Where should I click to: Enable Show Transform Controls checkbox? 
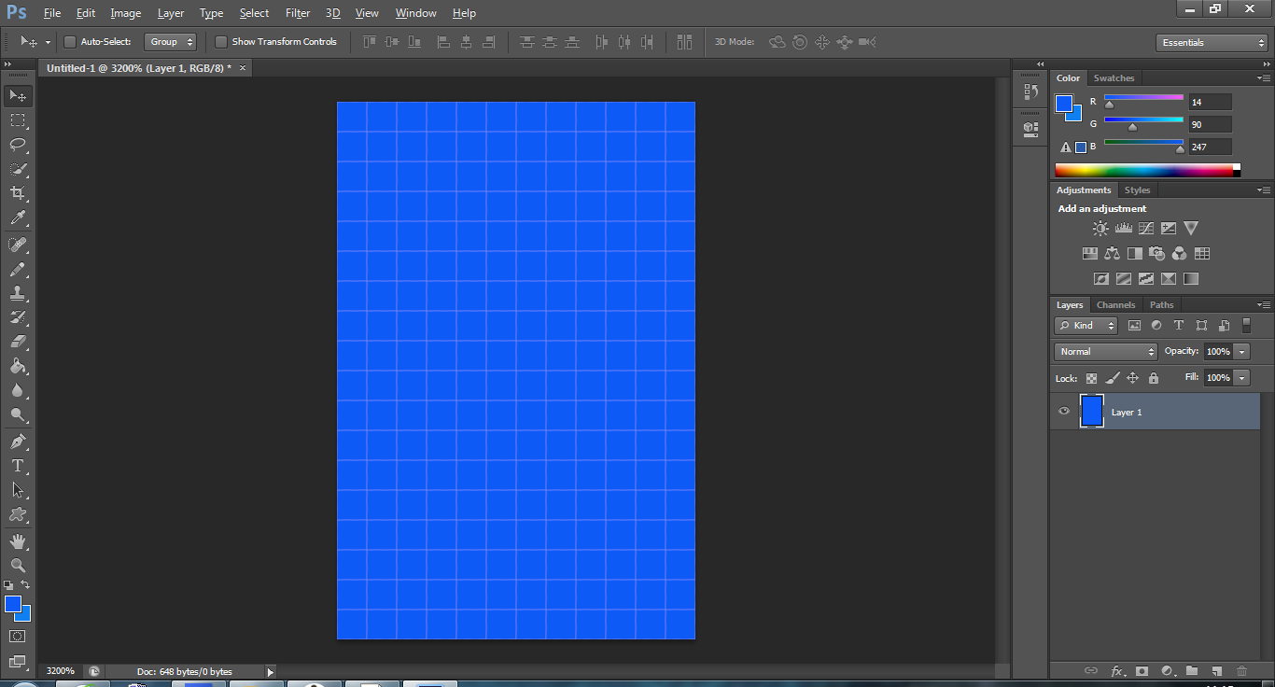tap(221, 42)
